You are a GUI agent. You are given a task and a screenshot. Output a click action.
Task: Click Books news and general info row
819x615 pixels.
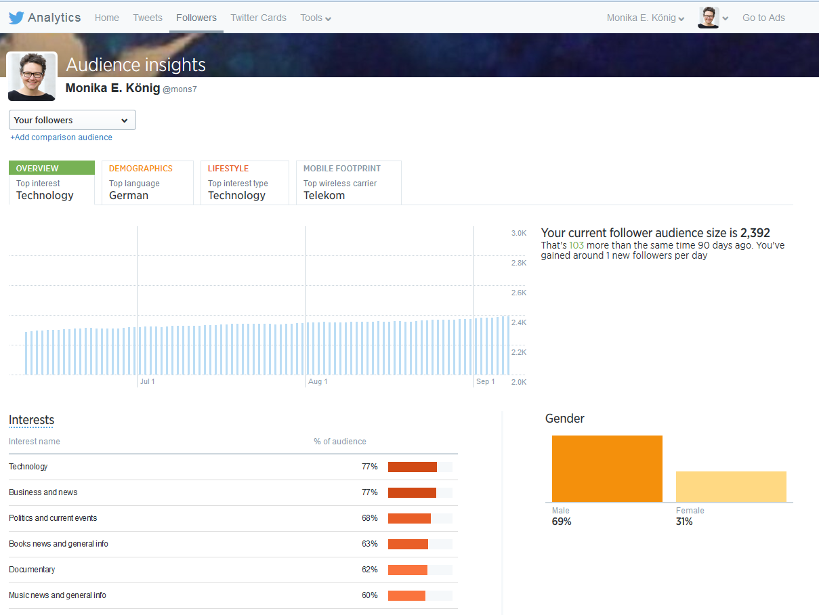tap(233, 544)
